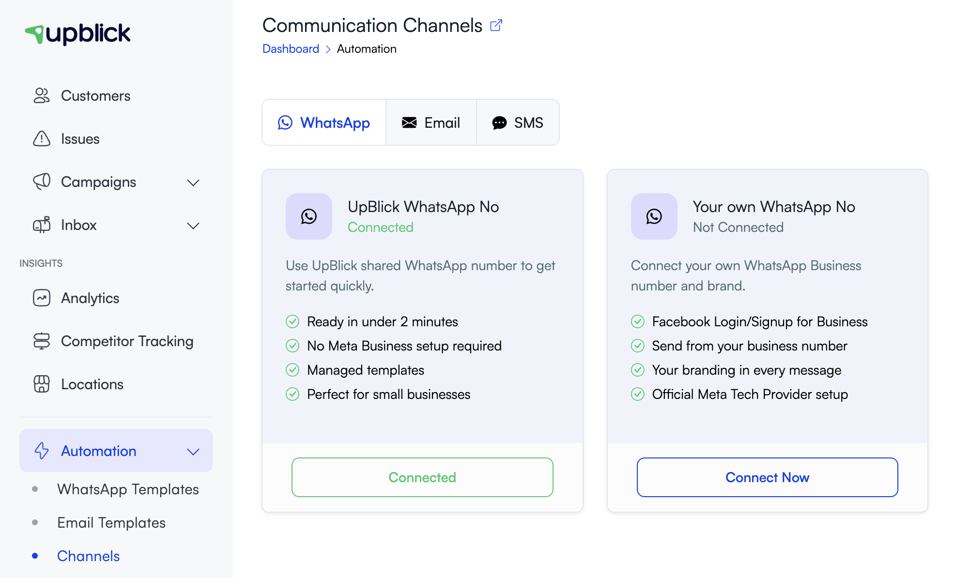This screenshot has width=955, height=578.
Task: Click the UpBlick WhatsApp No title
Action: tap(423, 207)
